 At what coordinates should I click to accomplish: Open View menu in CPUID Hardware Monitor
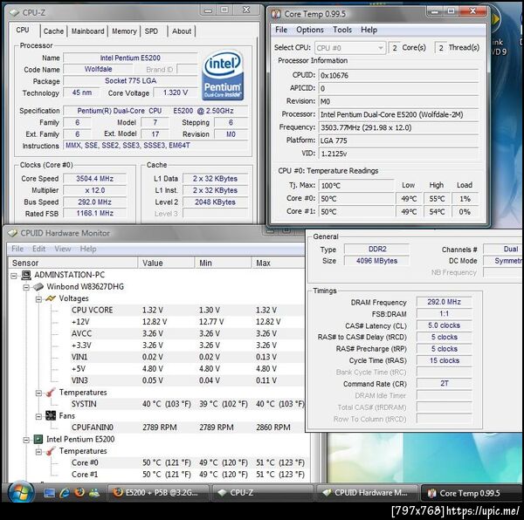(63, 249)
